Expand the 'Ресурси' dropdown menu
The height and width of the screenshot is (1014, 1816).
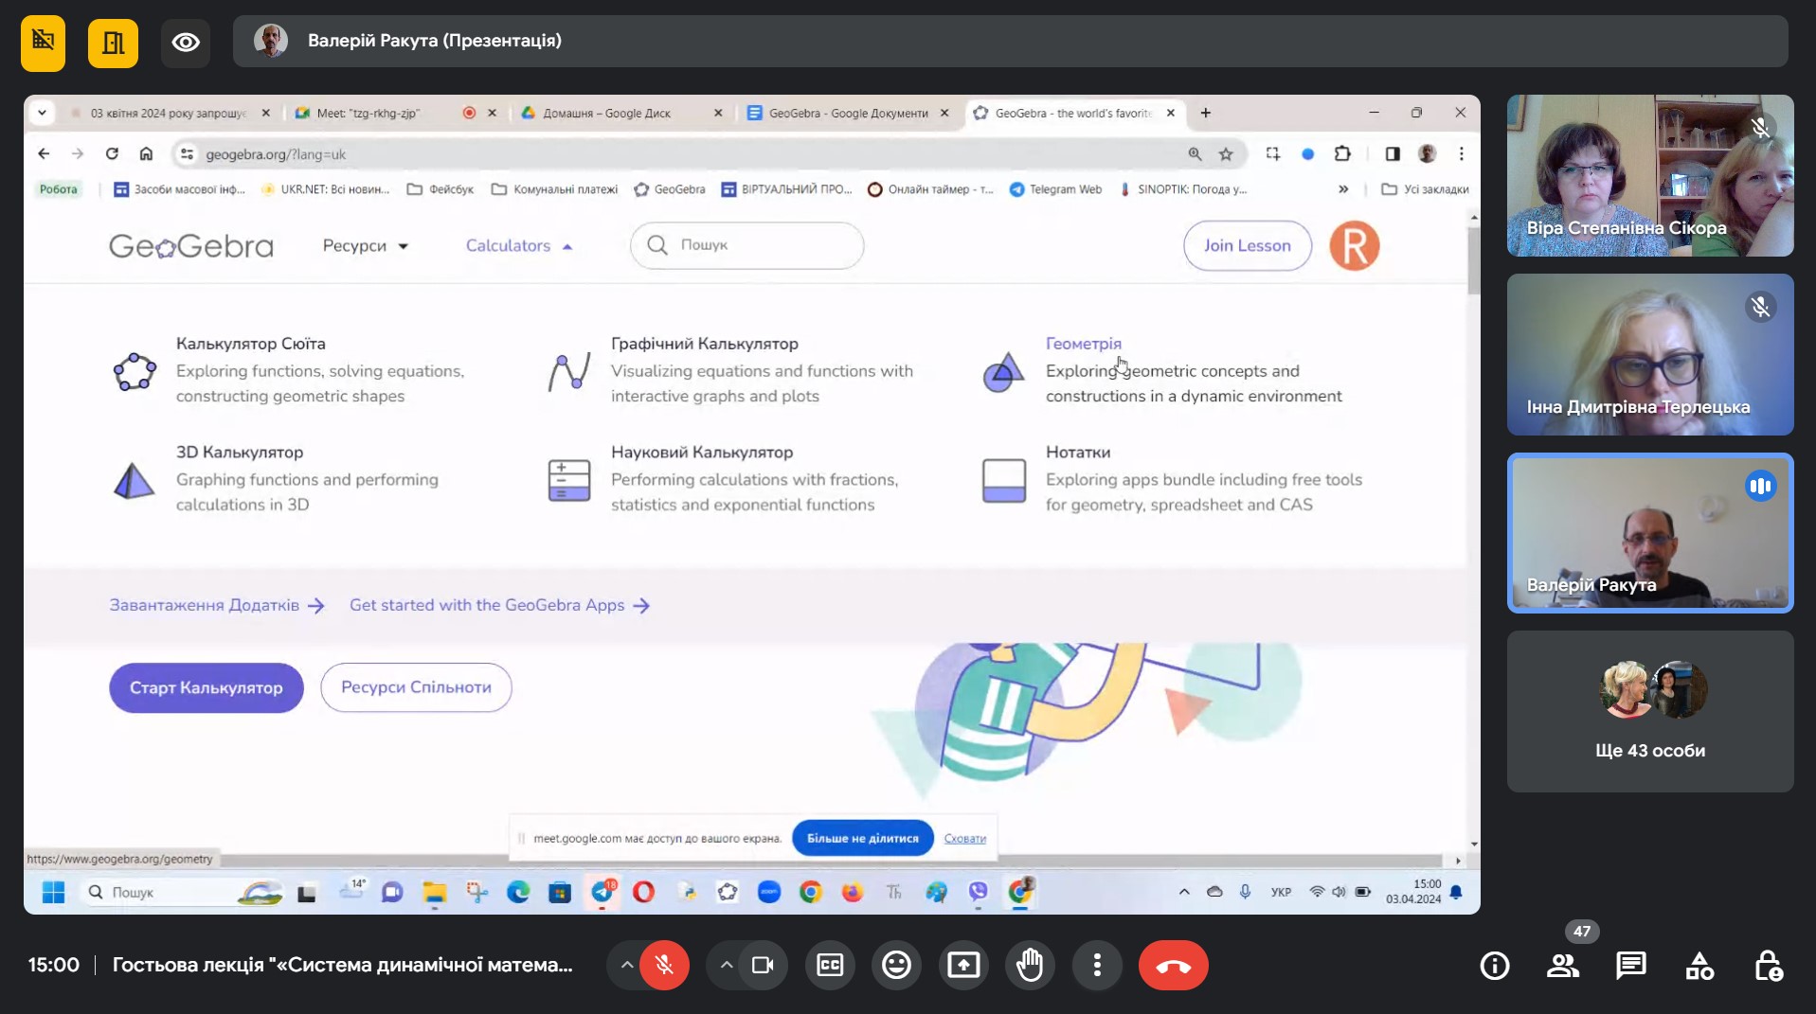tap(366, 246)
